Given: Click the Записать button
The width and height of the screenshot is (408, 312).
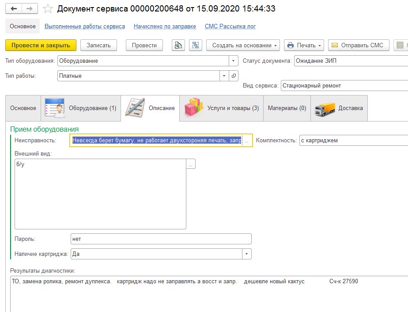Looking at the screenshot, I should tap(98, 46).
